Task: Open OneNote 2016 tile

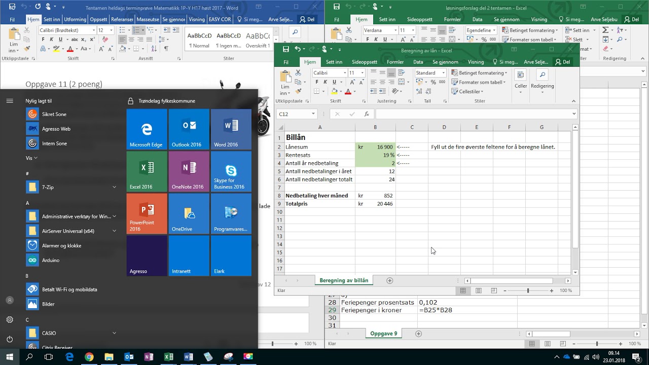Action: [x=189, y=171]
